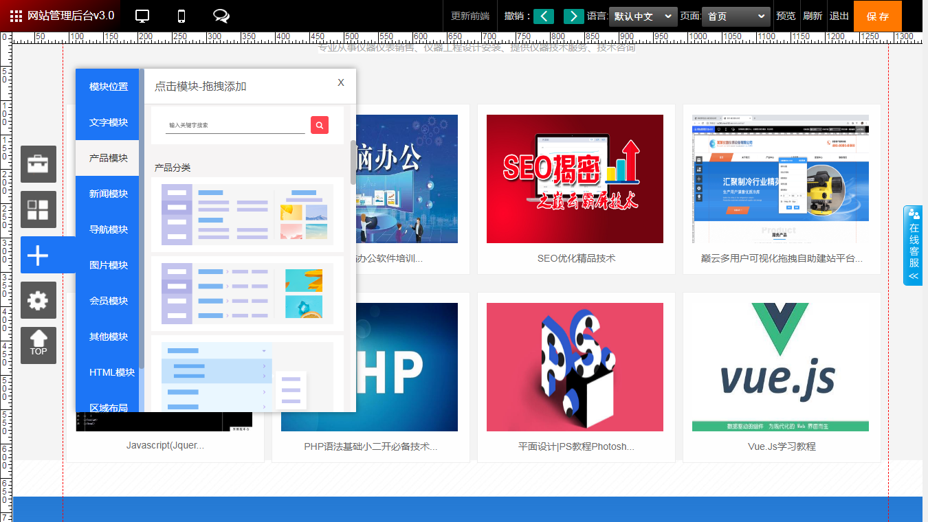Open the apps grid icon at top-left
Screen dimensions: 928x522
pyautogui.click(x=16, y=14)
